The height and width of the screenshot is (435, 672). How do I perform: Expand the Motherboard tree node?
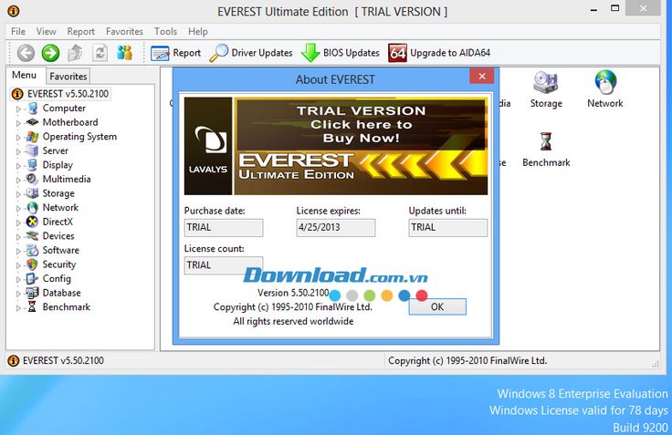18,123
